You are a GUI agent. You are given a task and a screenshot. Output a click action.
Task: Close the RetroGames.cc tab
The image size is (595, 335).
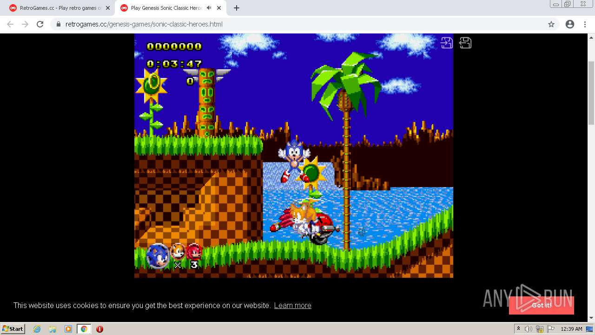tap(108, 8)
